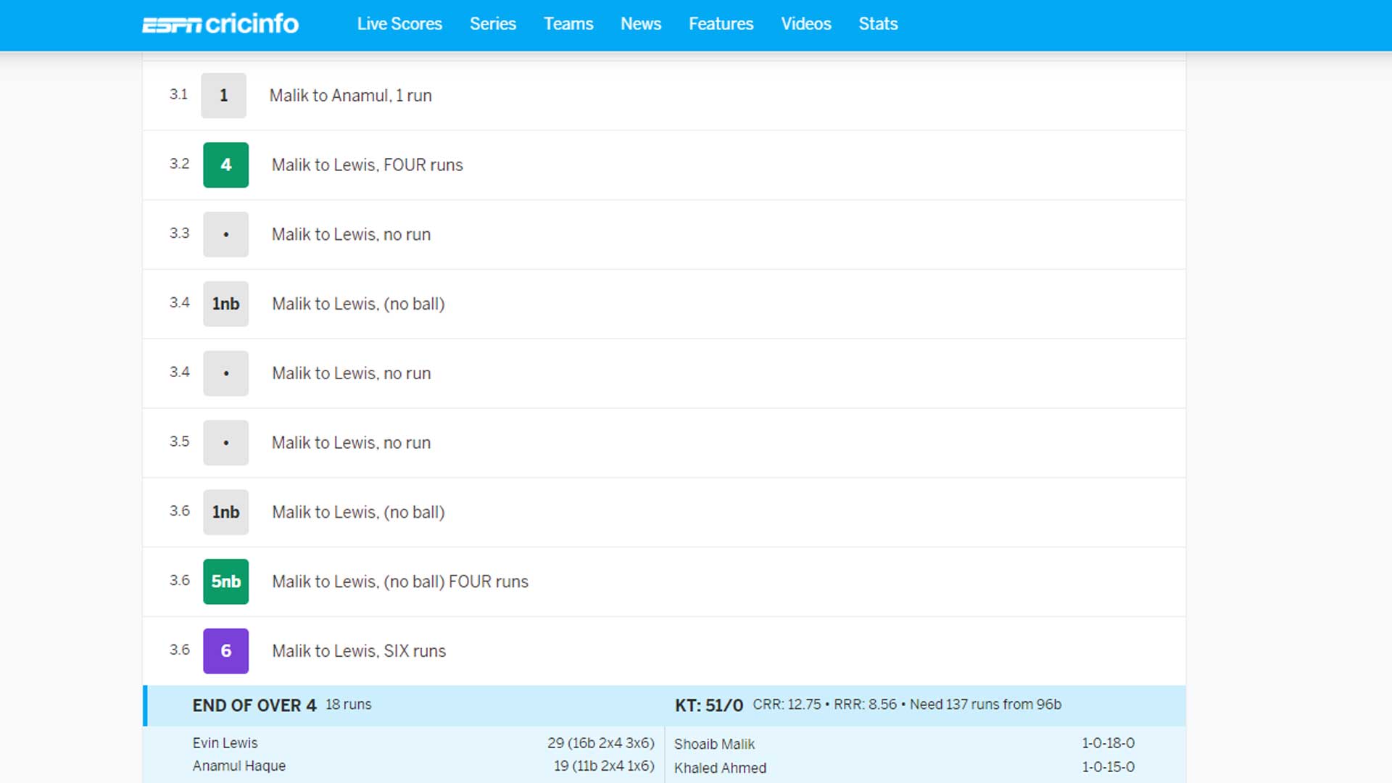The width and height of the screenshot is (1392, 783).
Task: Click the dot ball badge for ball 3.3
Action: click(225, 234)
